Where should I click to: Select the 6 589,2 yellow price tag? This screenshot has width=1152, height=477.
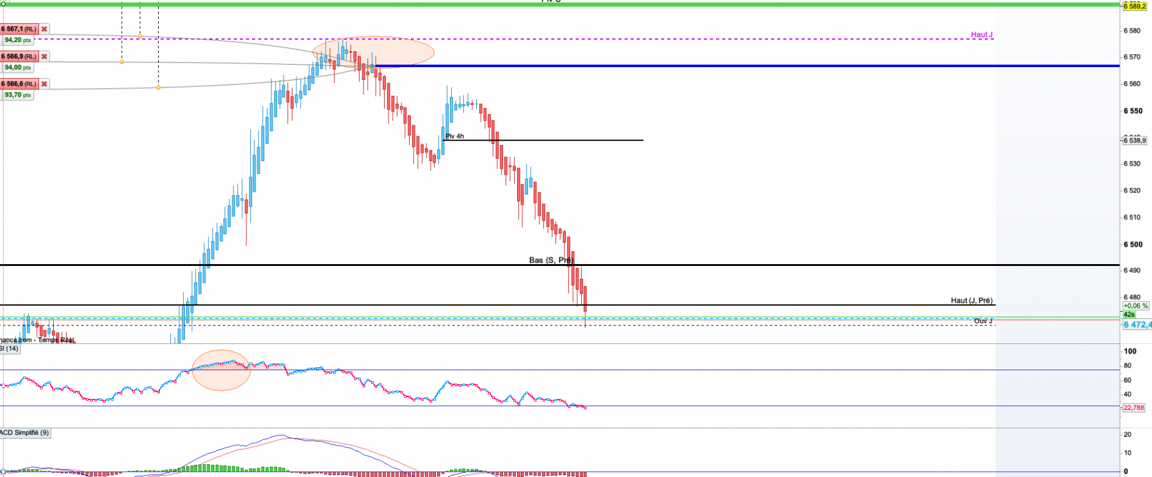pos(1135,6)
